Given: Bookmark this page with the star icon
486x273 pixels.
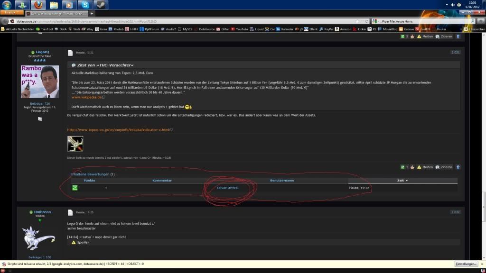Looking at the screenshot, I should pos(357,21).
